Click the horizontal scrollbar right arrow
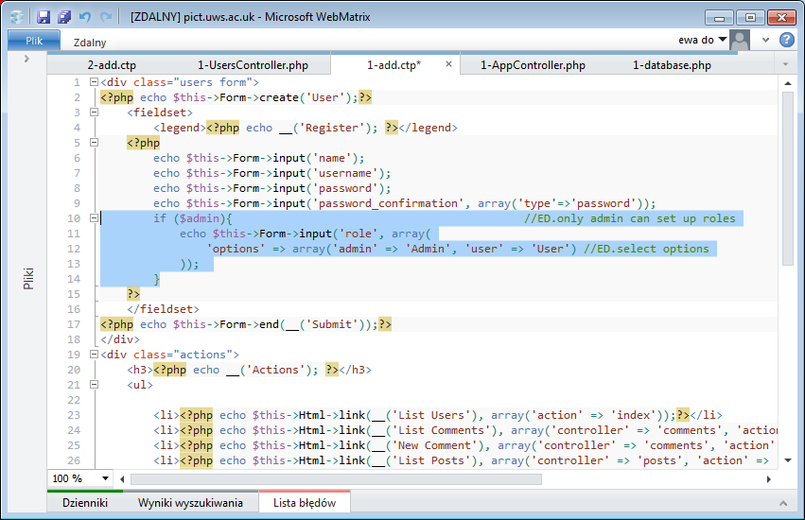 point(768,479)
